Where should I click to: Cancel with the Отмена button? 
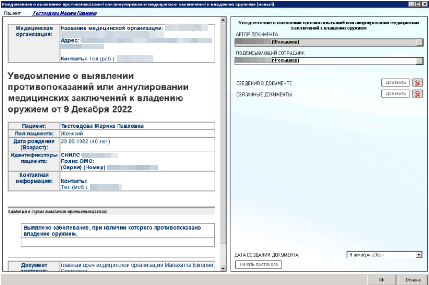tap(413, 280)
